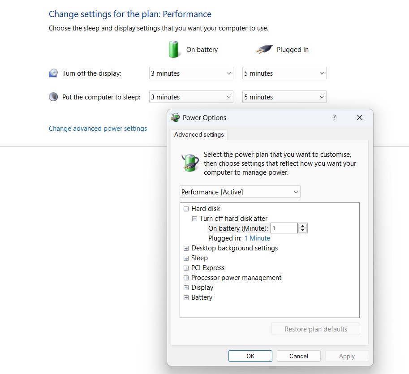Click the battery plug icon in dialog
This screenshot has height=374, width=409.
(190, 162)
